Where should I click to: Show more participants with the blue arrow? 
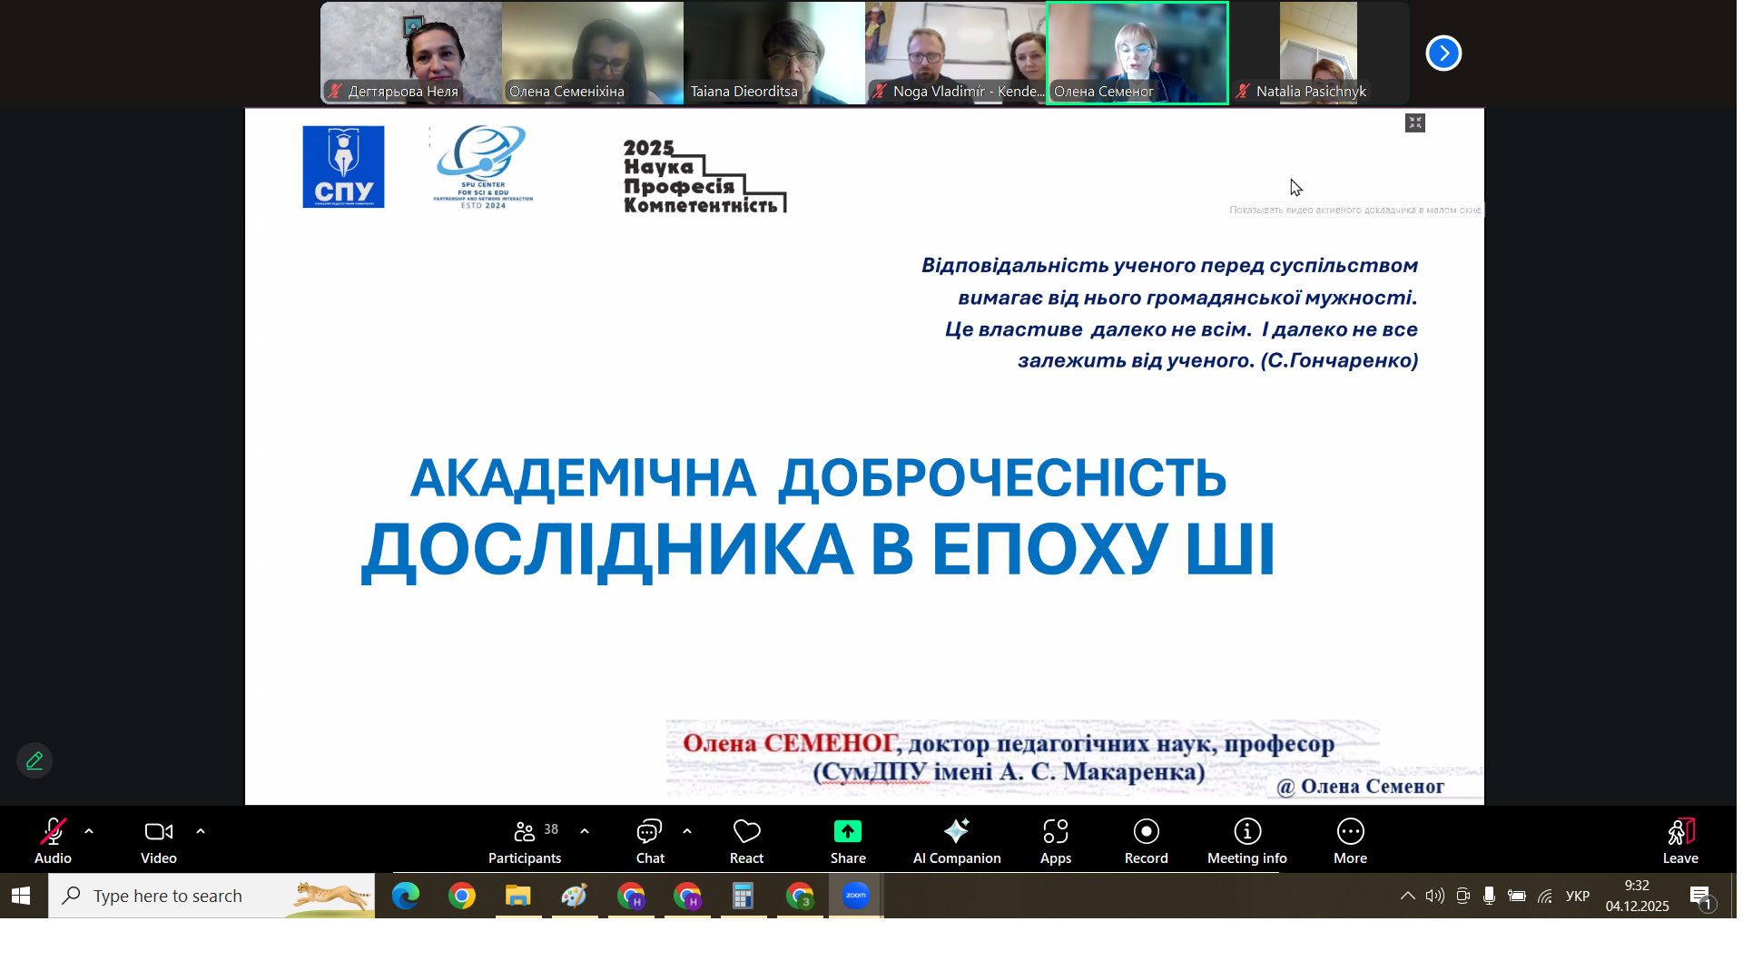pyautogui.click(x=1443, y=53)
